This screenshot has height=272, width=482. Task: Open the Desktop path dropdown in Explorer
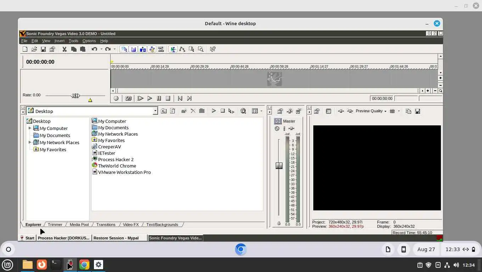pos(155,111)
